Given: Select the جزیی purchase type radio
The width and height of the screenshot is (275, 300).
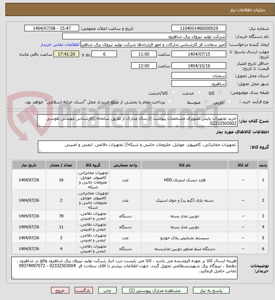Looking at the screenshot, I should pyautogui.click(x=229, y=102).
